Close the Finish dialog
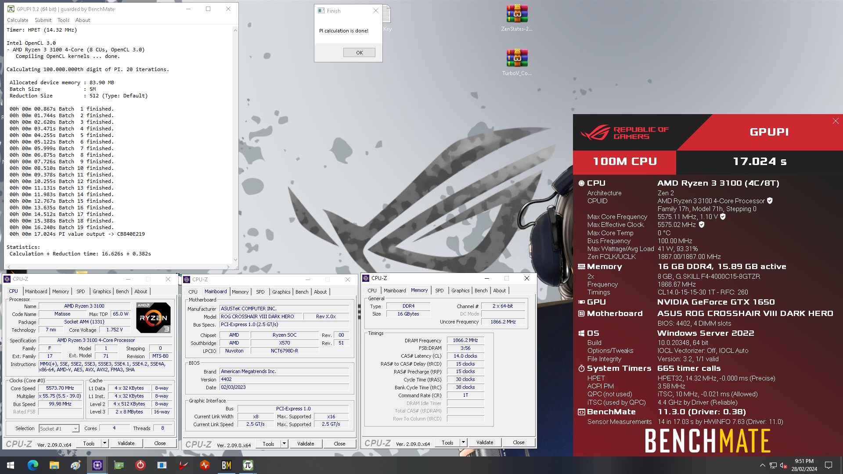This screenshot has width=843, height=474. click(376, 11)
